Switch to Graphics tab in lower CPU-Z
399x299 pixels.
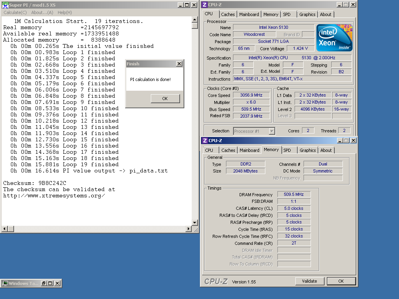click(x=308, y=150)
